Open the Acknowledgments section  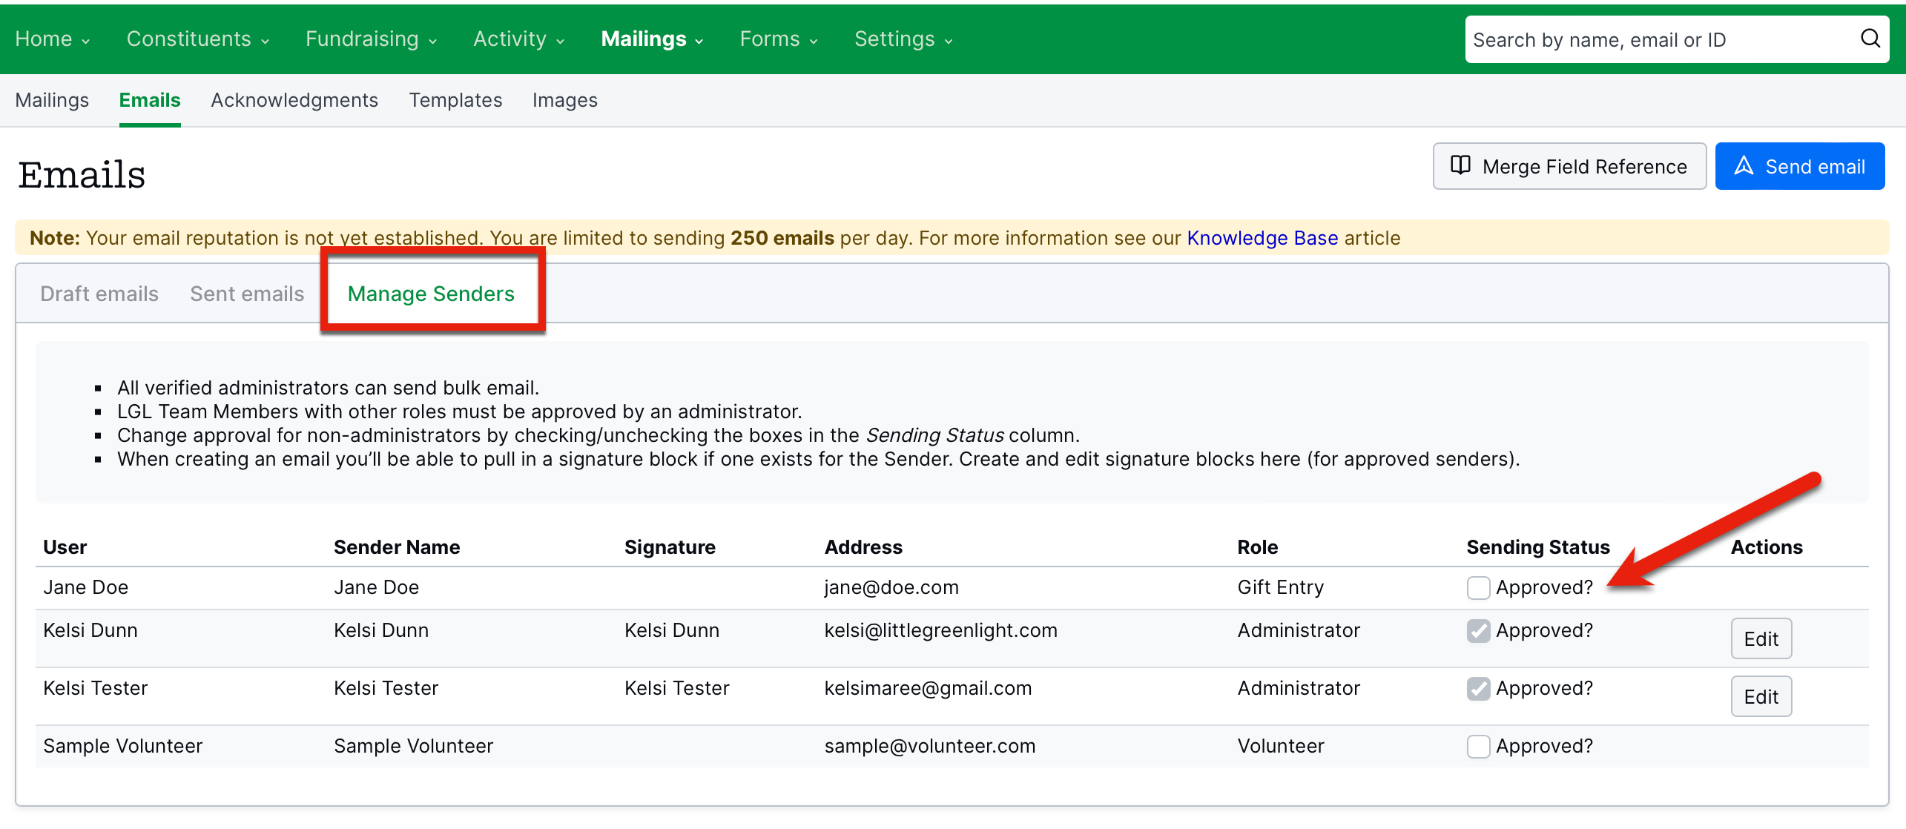coord(294,100)
